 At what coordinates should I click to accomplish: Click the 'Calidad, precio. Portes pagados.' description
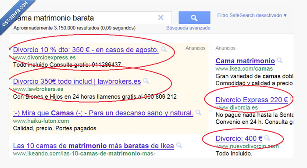point(55,129)
